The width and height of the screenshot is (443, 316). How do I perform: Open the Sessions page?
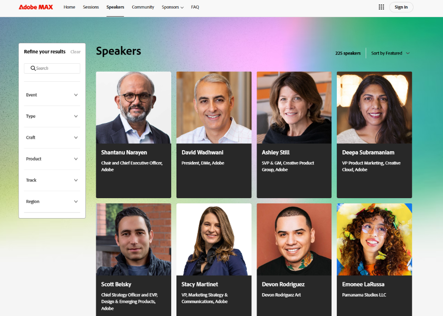(91, 7)
